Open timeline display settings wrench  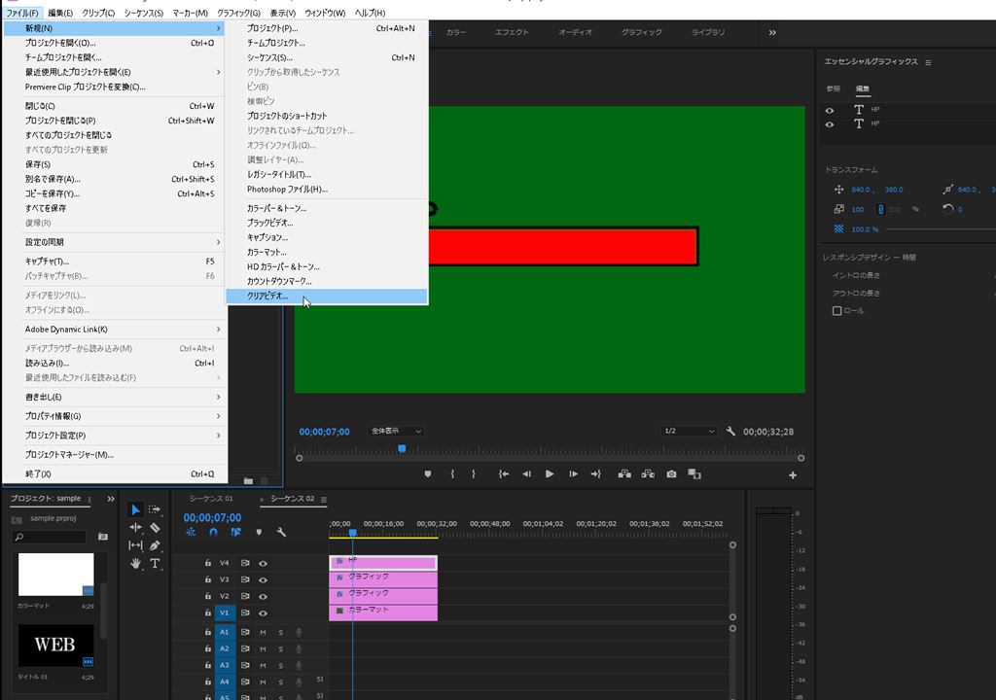coord(281,532)
